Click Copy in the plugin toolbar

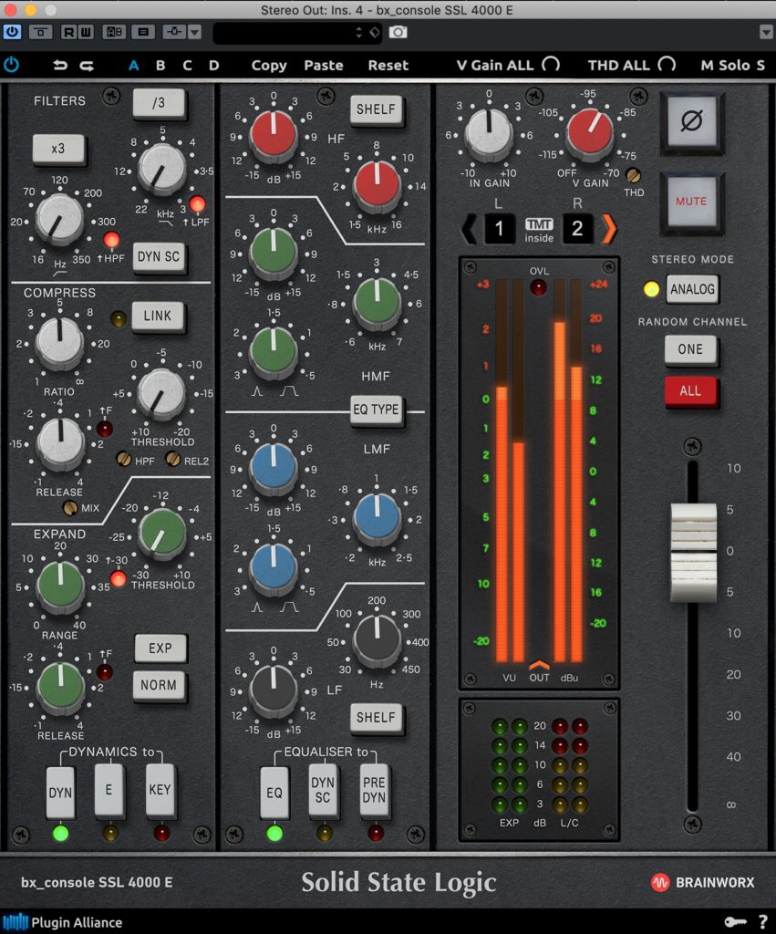click(x=269, y=66)
